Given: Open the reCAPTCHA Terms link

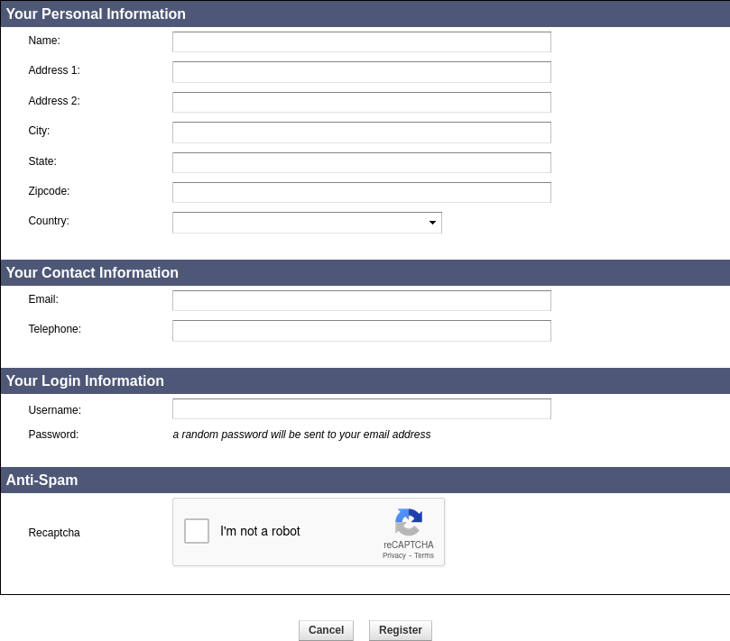Looking at the screenshot, I should point(424,555).
